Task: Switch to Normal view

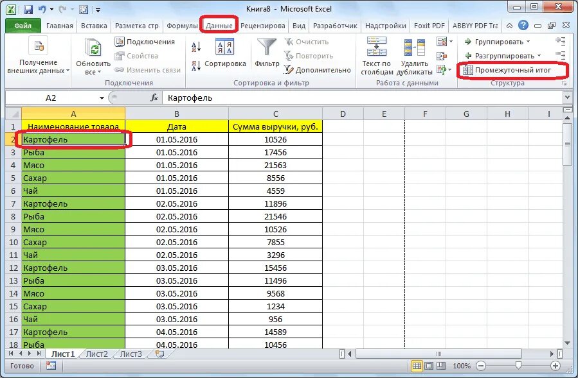Action: pyautogui.click(x=417, y=366)
